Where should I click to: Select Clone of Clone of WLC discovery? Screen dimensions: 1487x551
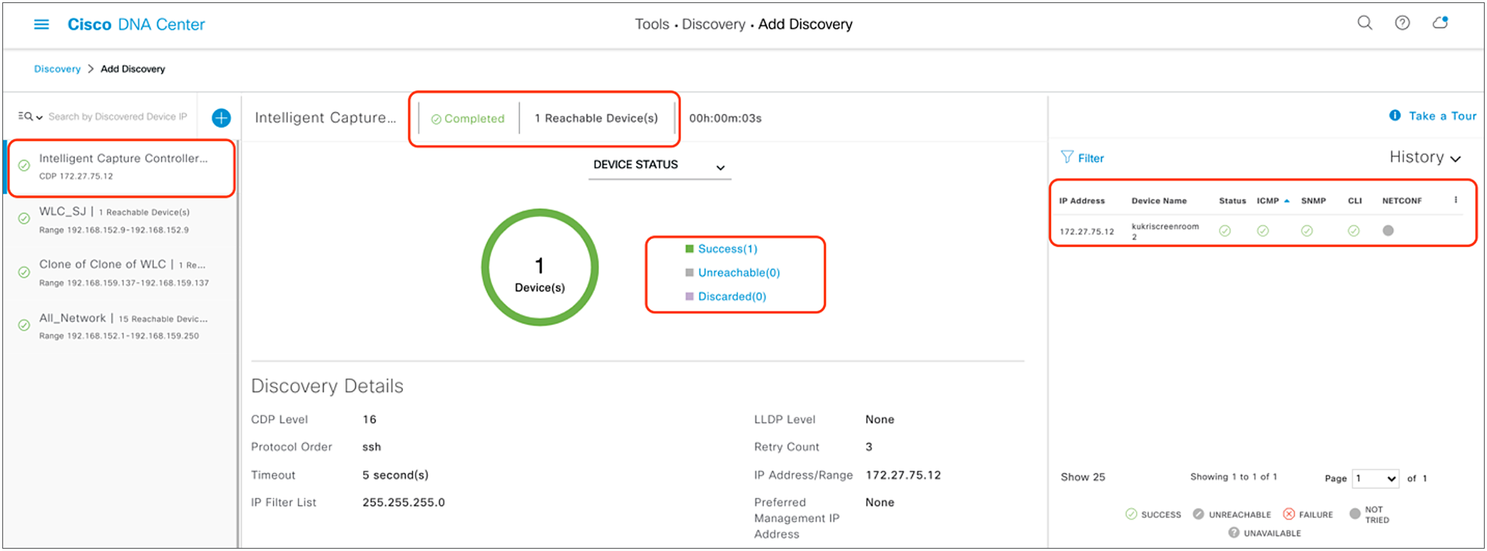point(123,273)
